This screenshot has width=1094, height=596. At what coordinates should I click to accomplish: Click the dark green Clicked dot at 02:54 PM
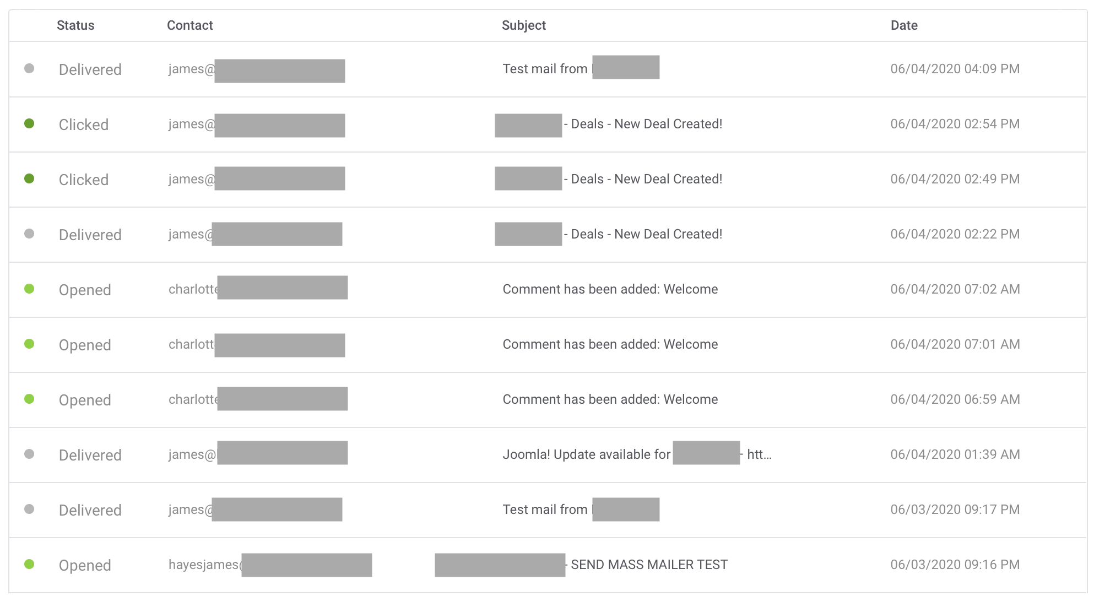pos(29,123)
